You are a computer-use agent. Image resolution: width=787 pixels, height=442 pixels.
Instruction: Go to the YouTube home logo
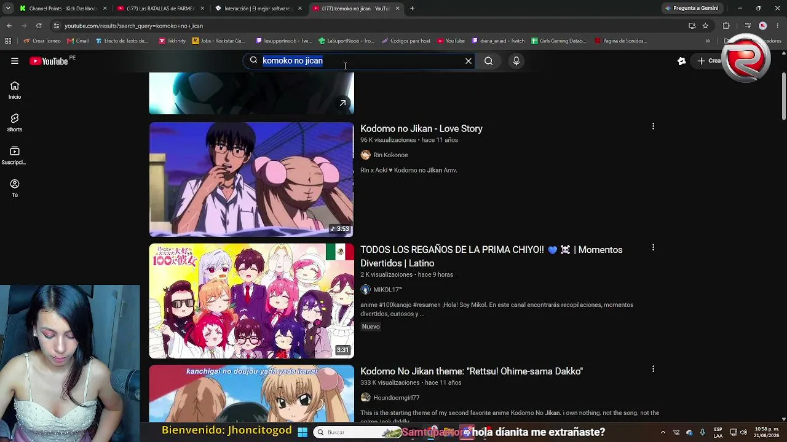tap(49, 61)
